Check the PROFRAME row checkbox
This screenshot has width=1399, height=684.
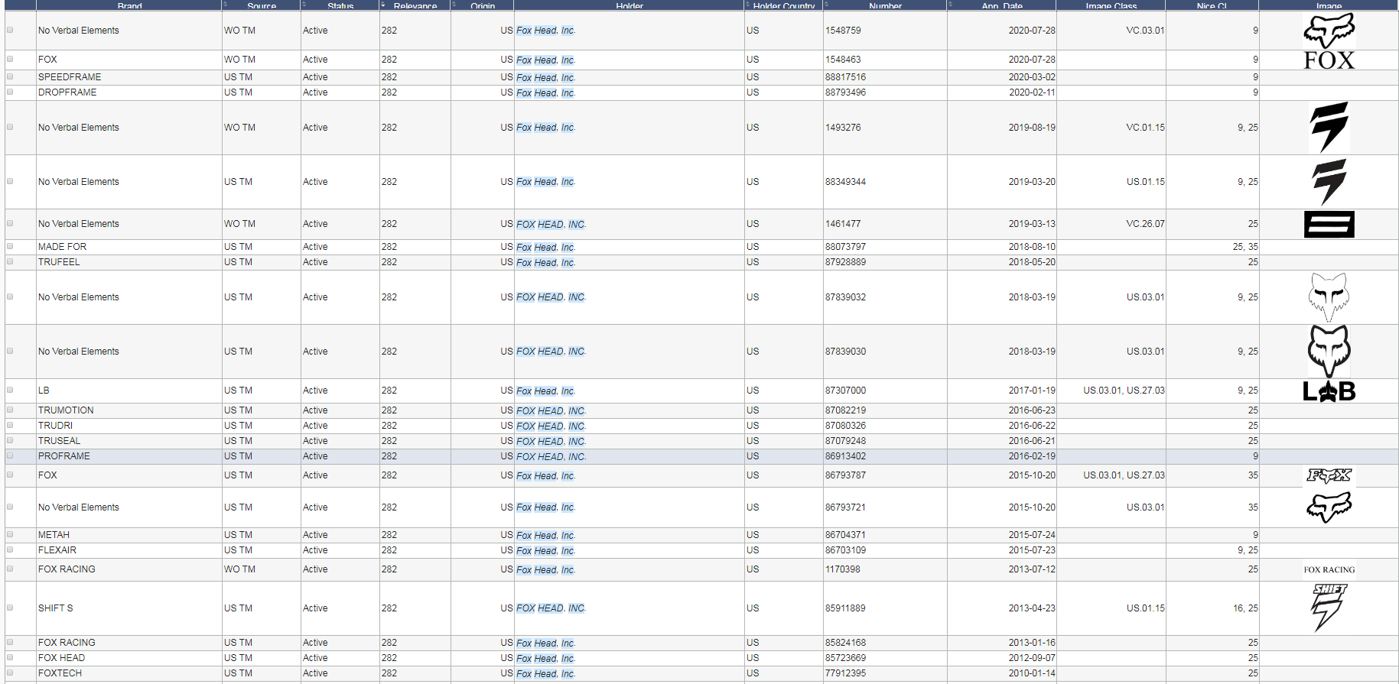10,455
